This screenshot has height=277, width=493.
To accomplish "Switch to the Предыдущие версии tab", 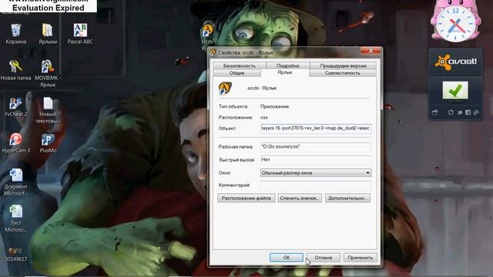I will point(343,65).
